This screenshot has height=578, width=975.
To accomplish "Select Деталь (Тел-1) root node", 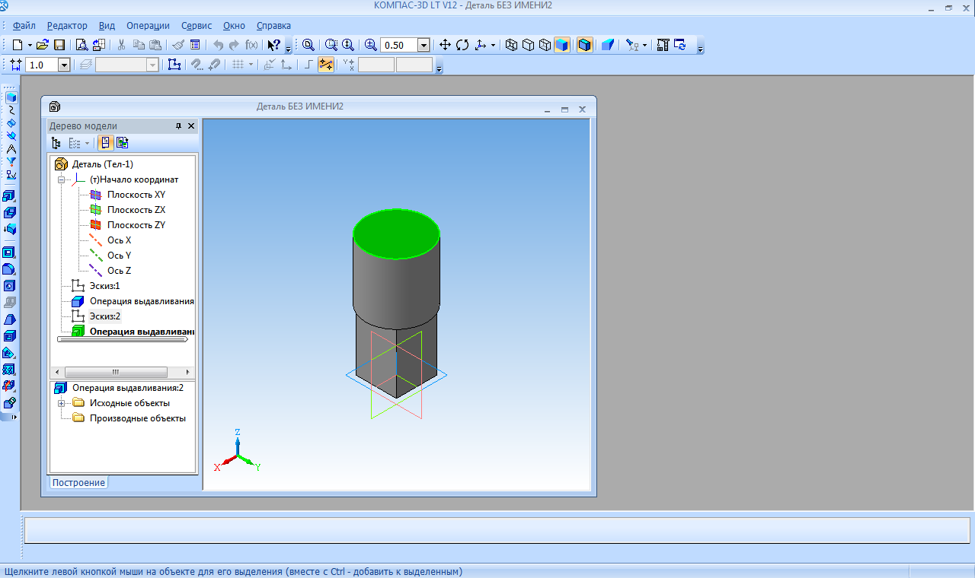I will pyautogui.click(x=103, y=164).
